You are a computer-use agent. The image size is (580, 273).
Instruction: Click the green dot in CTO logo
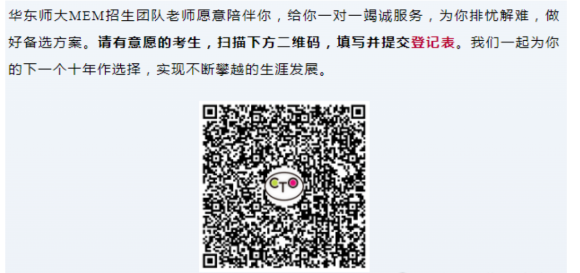click(274, 183)
